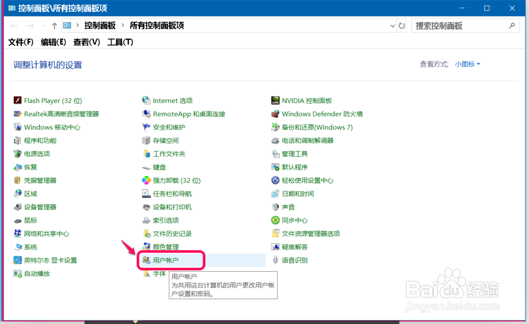This screenshot has height=324, width=529.
Task: Open the 强力卸载 (32 位) icon
Action: [147, 180]
